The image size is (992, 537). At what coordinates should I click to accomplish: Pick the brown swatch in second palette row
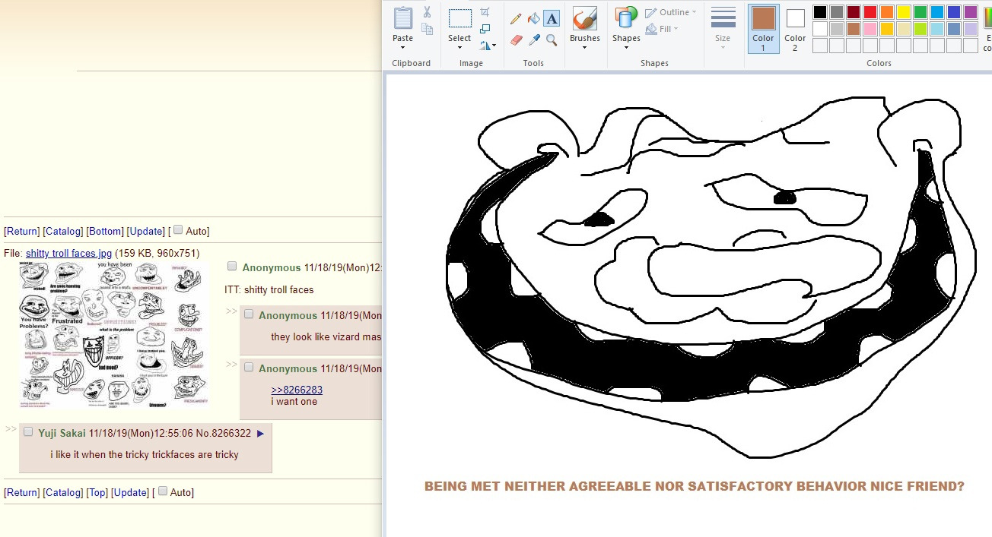coord(853,29)
